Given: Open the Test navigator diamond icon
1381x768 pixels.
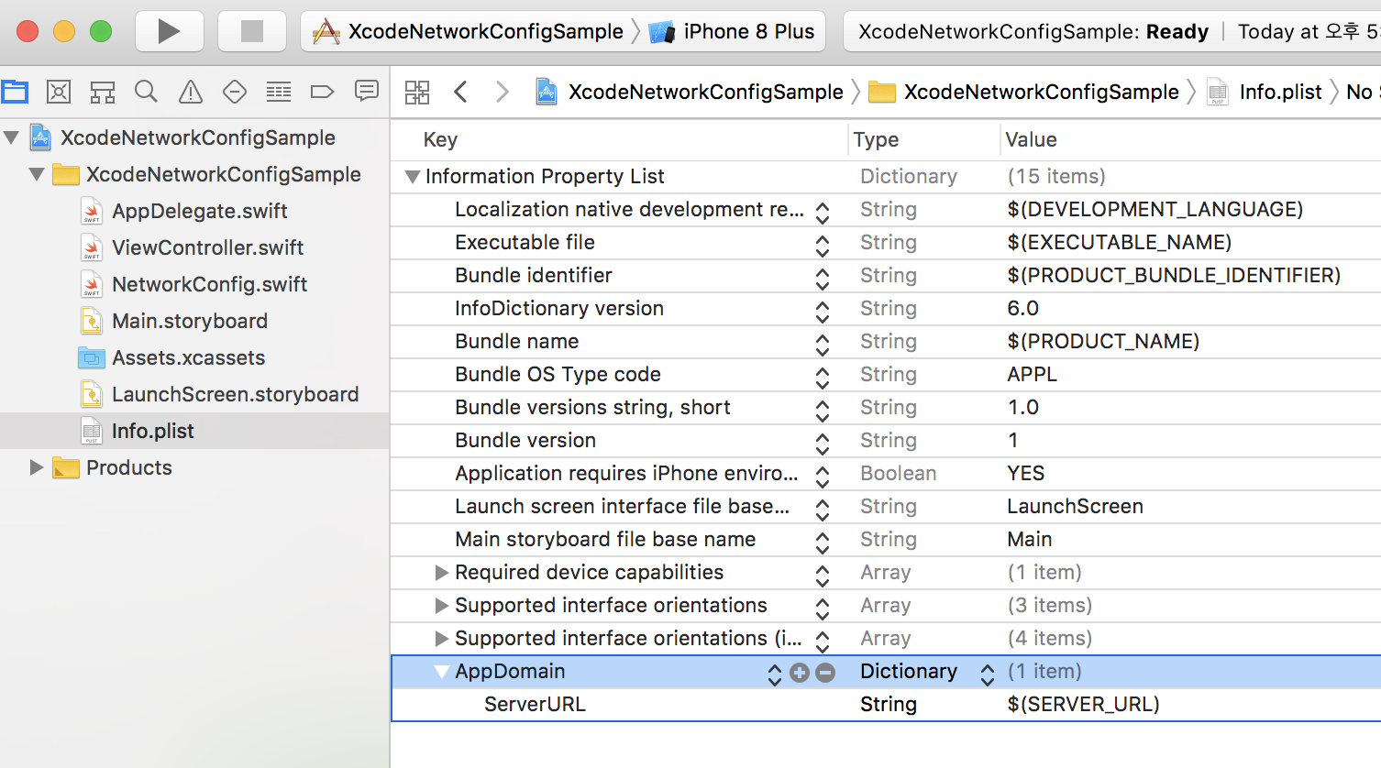Looking at the screenshot, I should tap(235, 92).
